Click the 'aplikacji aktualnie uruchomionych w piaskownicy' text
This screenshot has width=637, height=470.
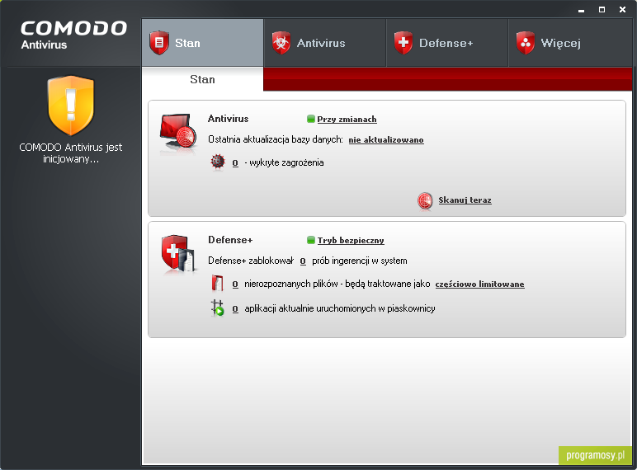coord(340,308)
